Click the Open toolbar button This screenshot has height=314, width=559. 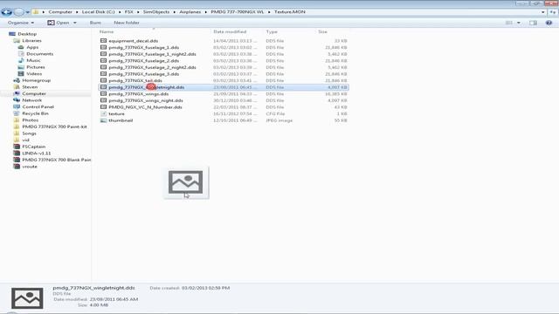pyautogui.click(x=59, y=23)
